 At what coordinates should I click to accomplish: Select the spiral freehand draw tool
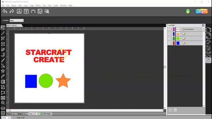point(3,49)
